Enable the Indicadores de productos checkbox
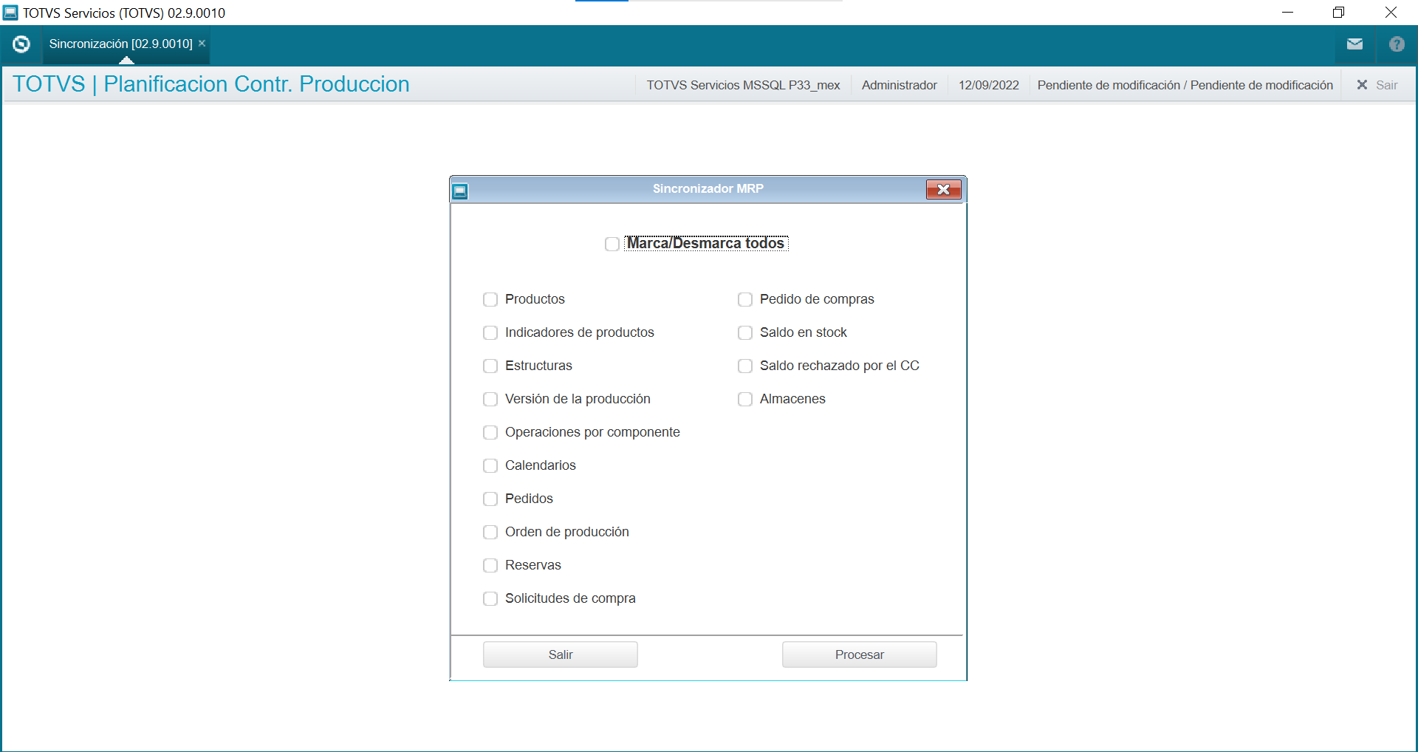Image resolution: width=1418 pixels, height=752 pixels. [490, 332]
